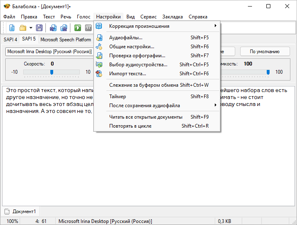Image resolution: width=297 pixels, height=225 pixels.
Task: Open the Голос menu
Action: pyautogui.click(x=83, y=17)
